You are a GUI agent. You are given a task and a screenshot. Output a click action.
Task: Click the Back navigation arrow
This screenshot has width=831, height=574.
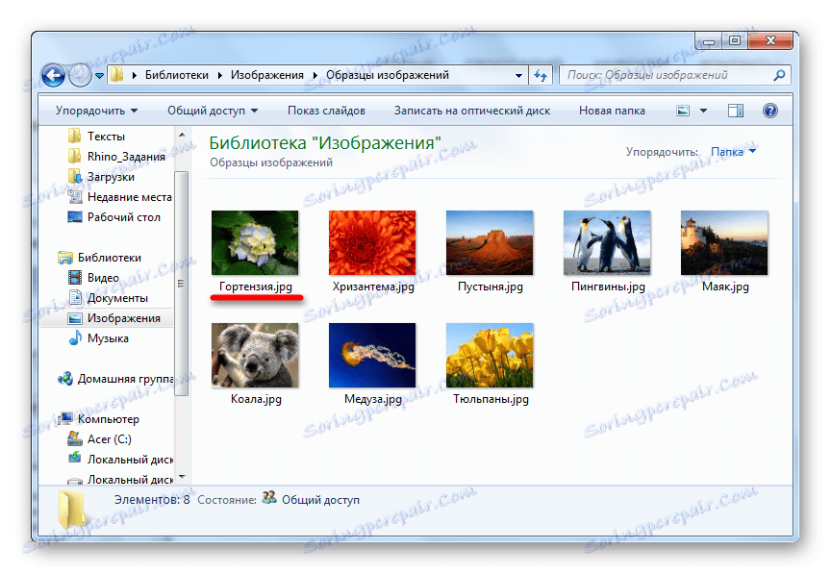click(53, 74)
